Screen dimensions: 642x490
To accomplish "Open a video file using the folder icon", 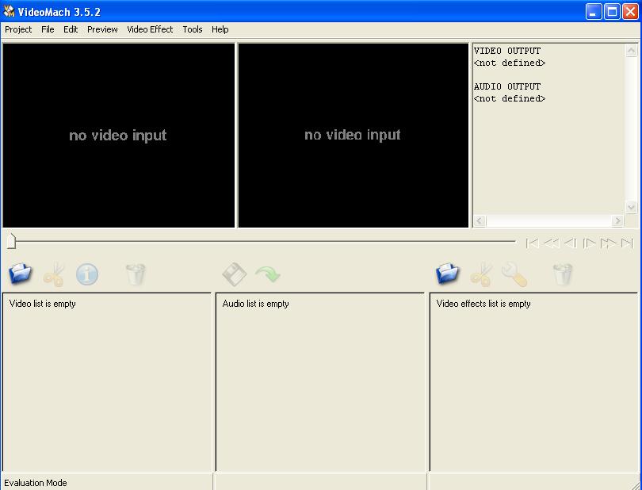I will coord(20,274).
